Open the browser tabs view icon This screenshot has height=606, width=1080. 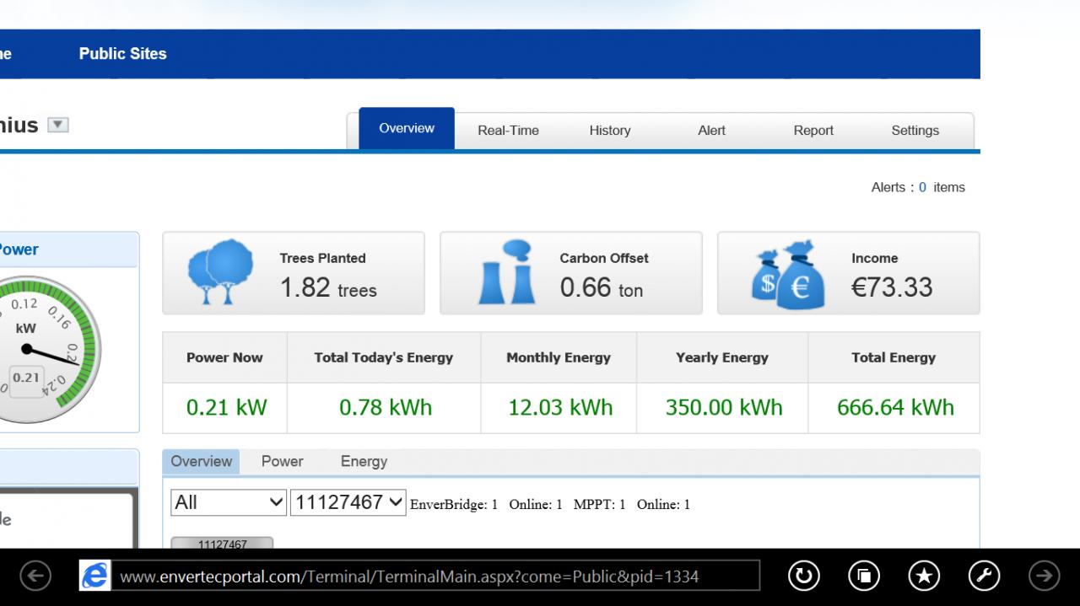[x=863, y=577]
